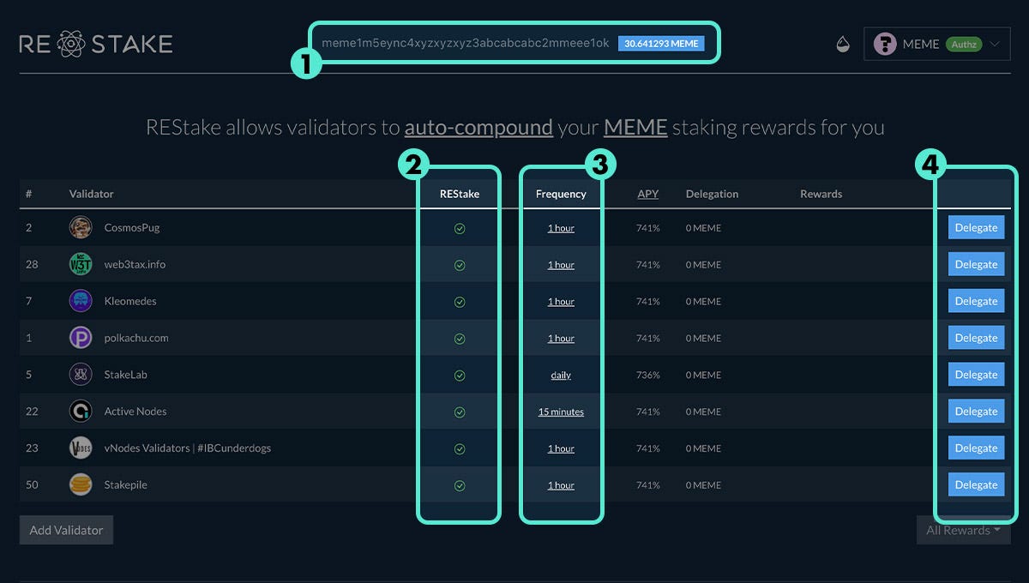Delegate to vNodes Validators

click(976, 448)
